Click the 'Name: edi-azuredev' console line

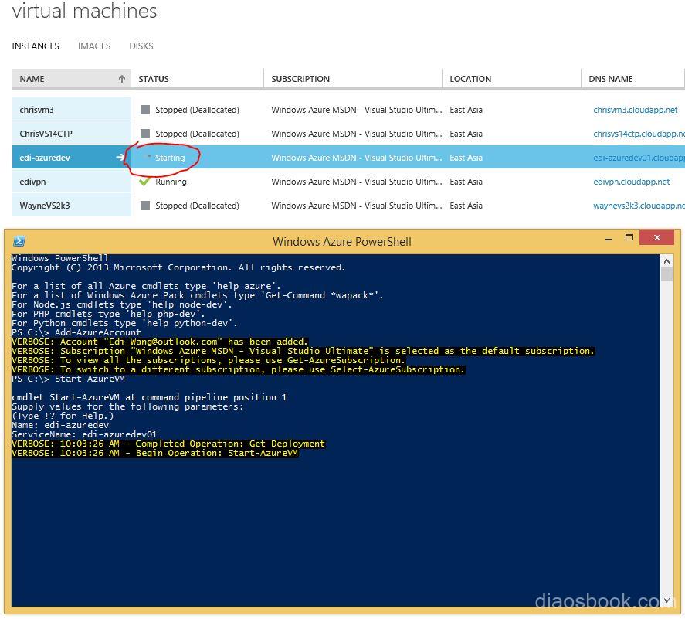click(x=60, y=425)
